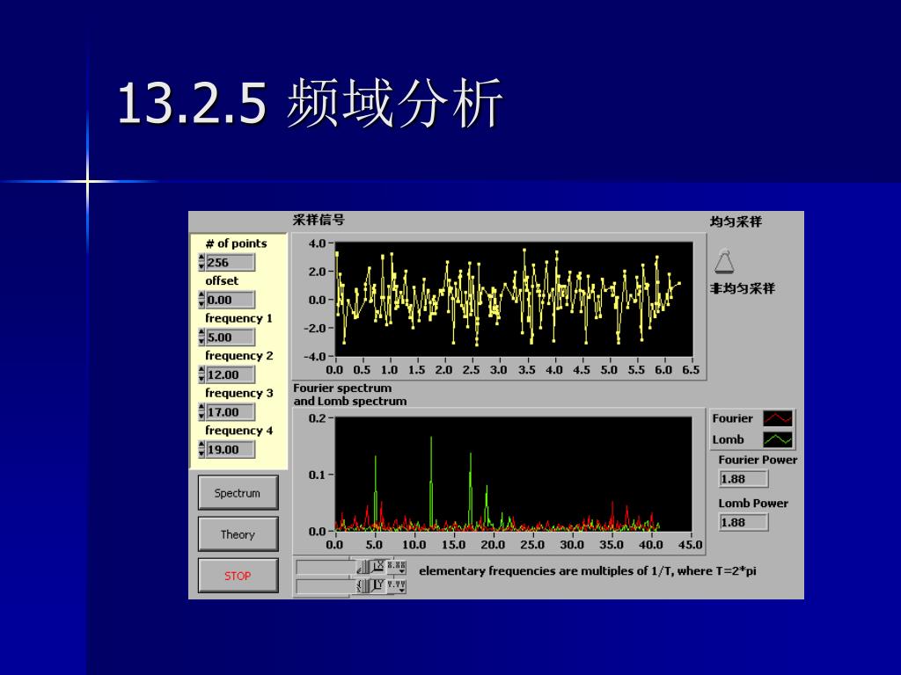Viewport: 901px width, 675px height.
Task: Click the Fourier red plot legend swatch
Action: click(x=778, y=418)
